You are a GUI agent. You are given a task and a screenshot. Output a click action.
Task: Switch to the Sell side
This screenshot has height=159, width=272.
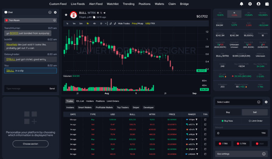coord(255,112)
